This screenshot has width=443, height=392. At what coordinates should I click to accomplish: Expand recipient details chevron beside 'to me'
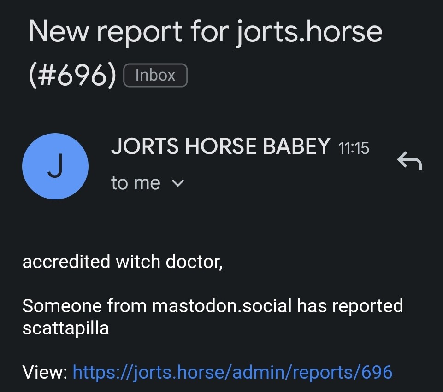pos(178,183)
